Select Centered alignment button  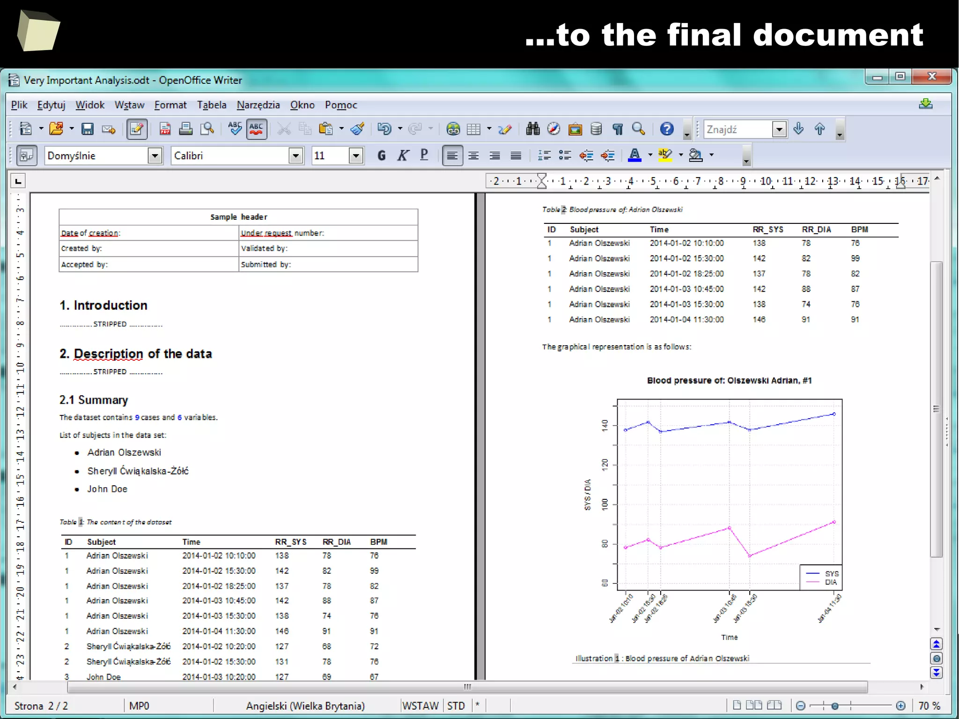click(x=473, y=156)
